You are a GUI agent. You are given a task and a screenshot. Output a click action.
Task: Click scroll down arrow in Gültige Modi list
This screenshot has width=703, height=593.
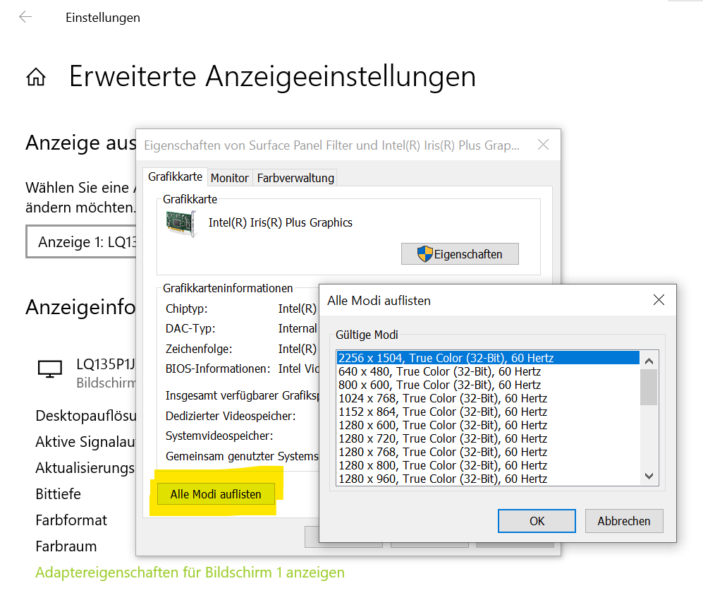coord(649,476)
